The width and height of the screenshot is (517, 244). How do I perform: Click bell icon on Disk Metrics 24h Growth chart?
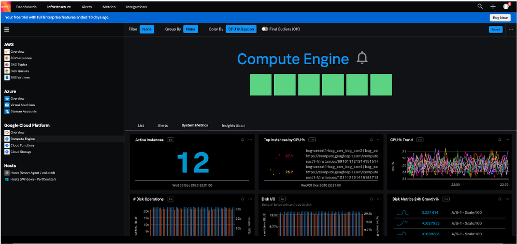499,199
